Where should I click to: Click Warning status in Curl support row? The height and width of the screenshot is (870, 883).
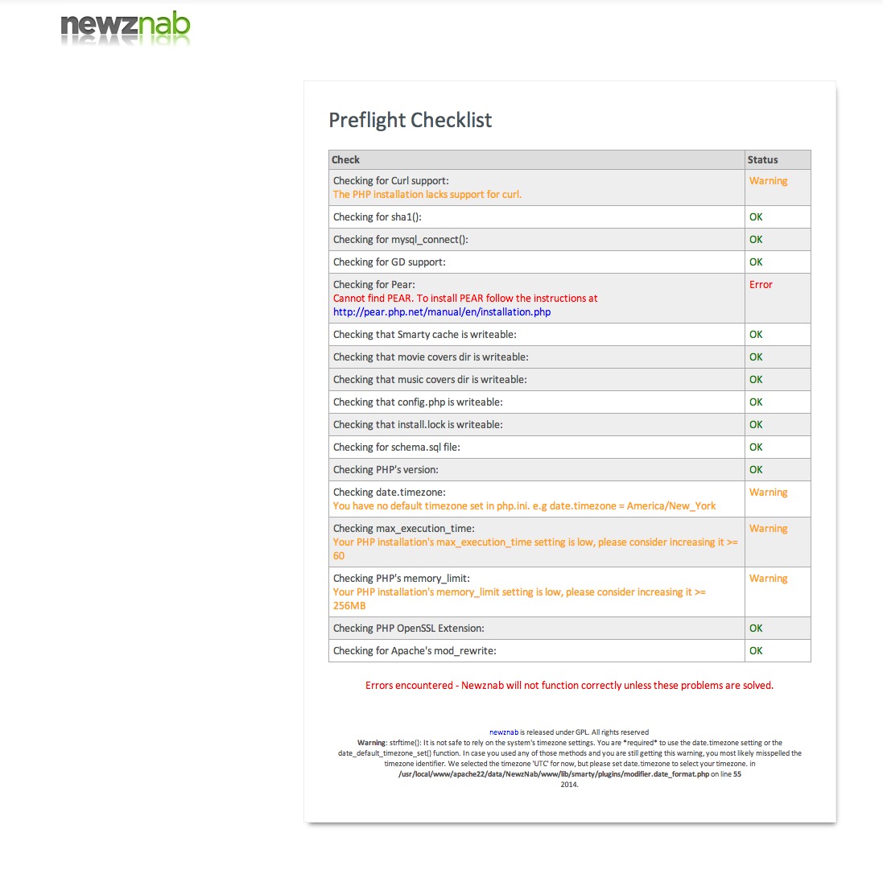768,181
